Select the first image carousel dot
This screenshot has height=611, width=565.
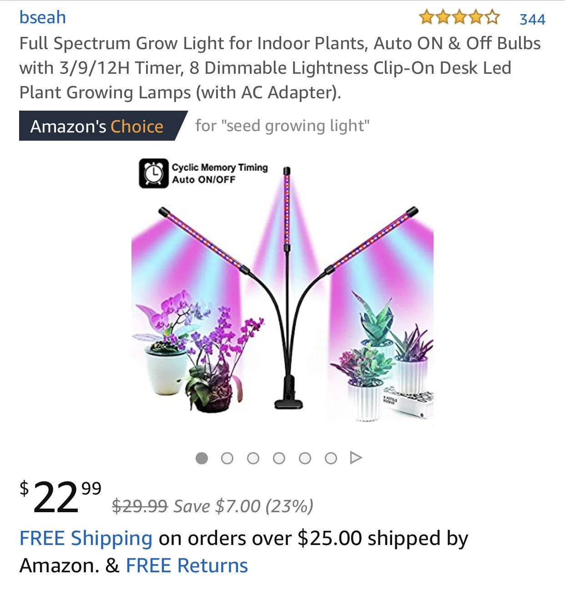(x=202, y=458)
